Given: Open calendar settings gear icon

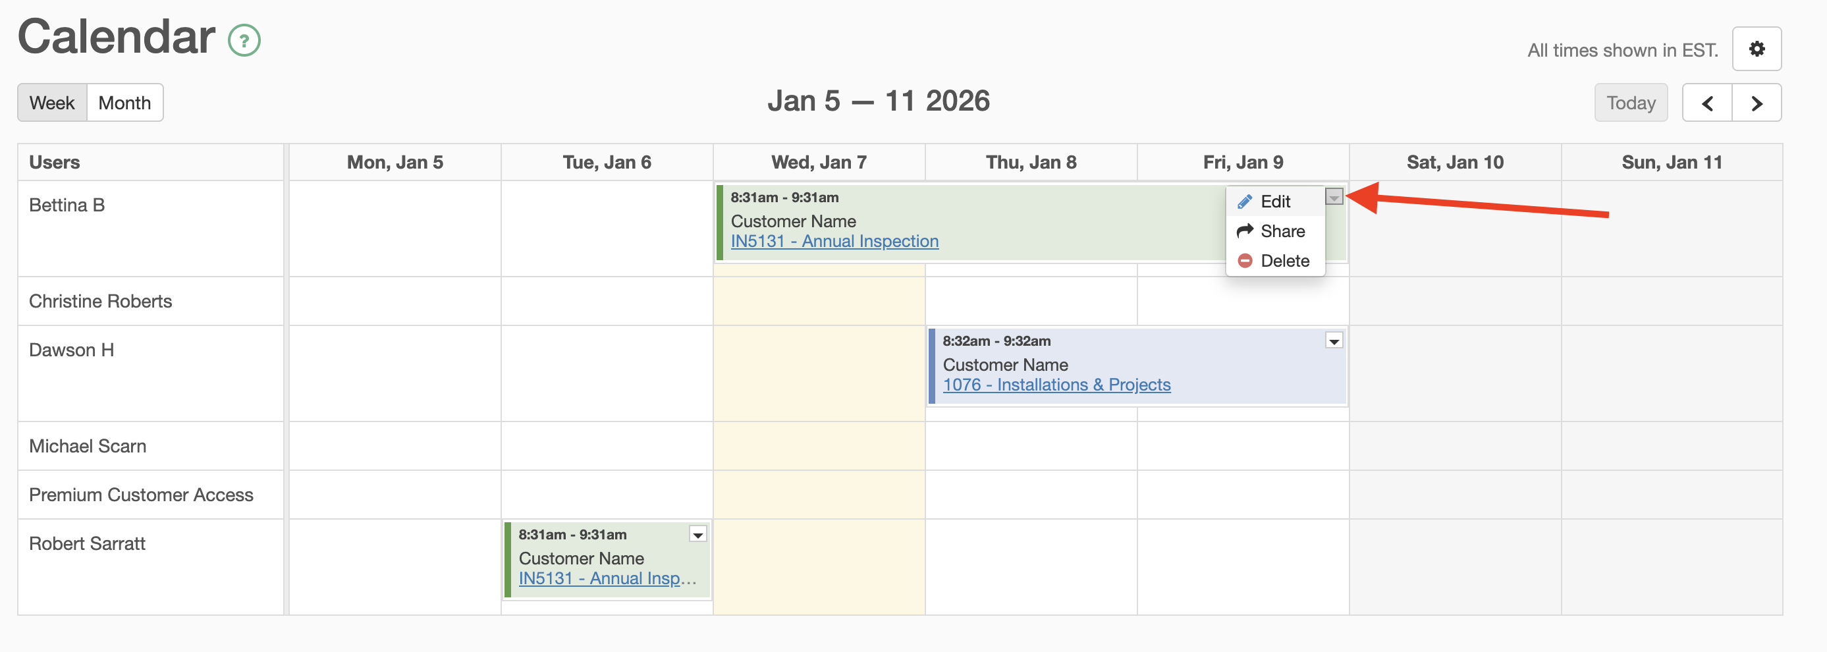Looking at the screenshot, I should [x=1756, y=49].
